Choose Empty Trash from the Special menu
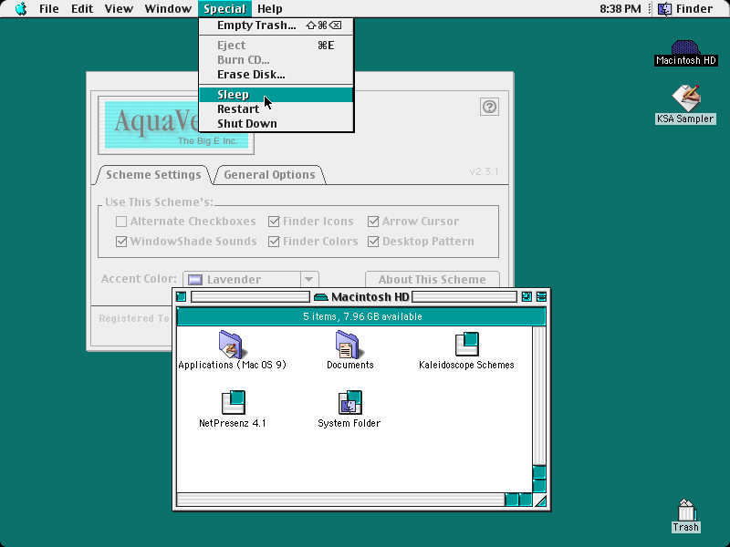 tap(276, 26)
